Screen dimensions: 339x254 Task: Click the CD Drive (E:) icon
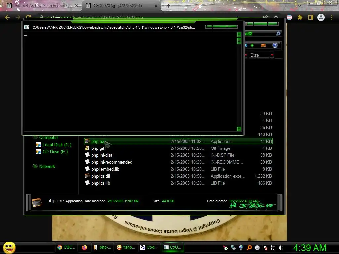(38, 152)
